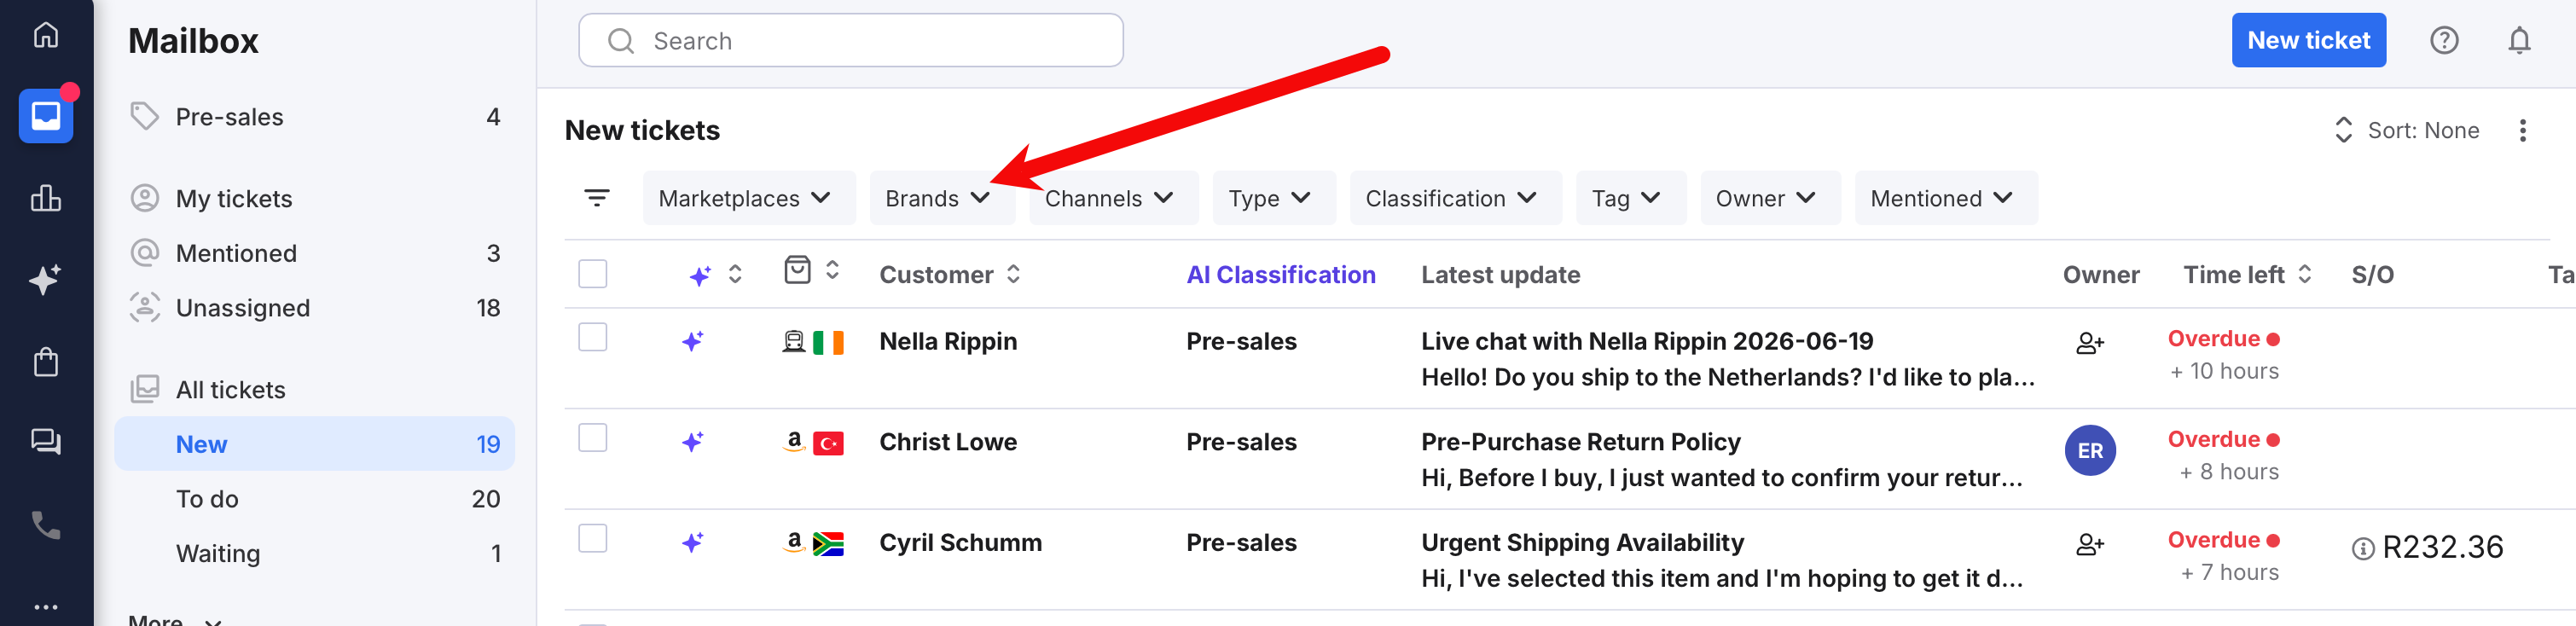Open the live chat conversations icon
Viewport: 2576px width, 626px height.
pos(46,442)
